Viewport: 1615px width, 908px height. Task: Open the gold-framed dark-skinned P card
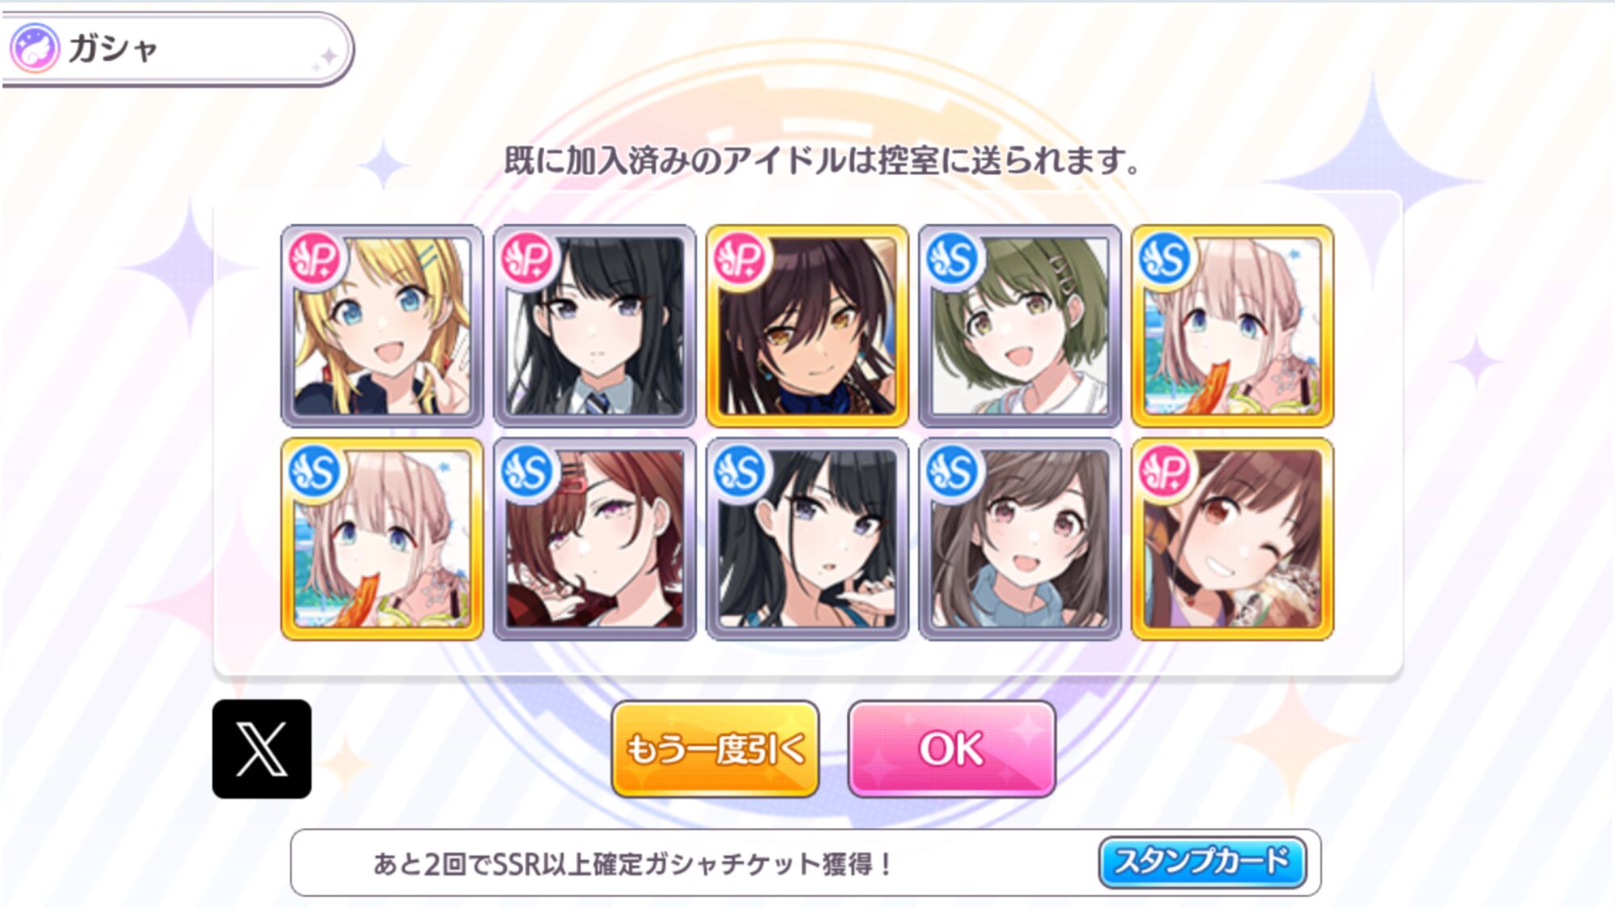point(807,326)
